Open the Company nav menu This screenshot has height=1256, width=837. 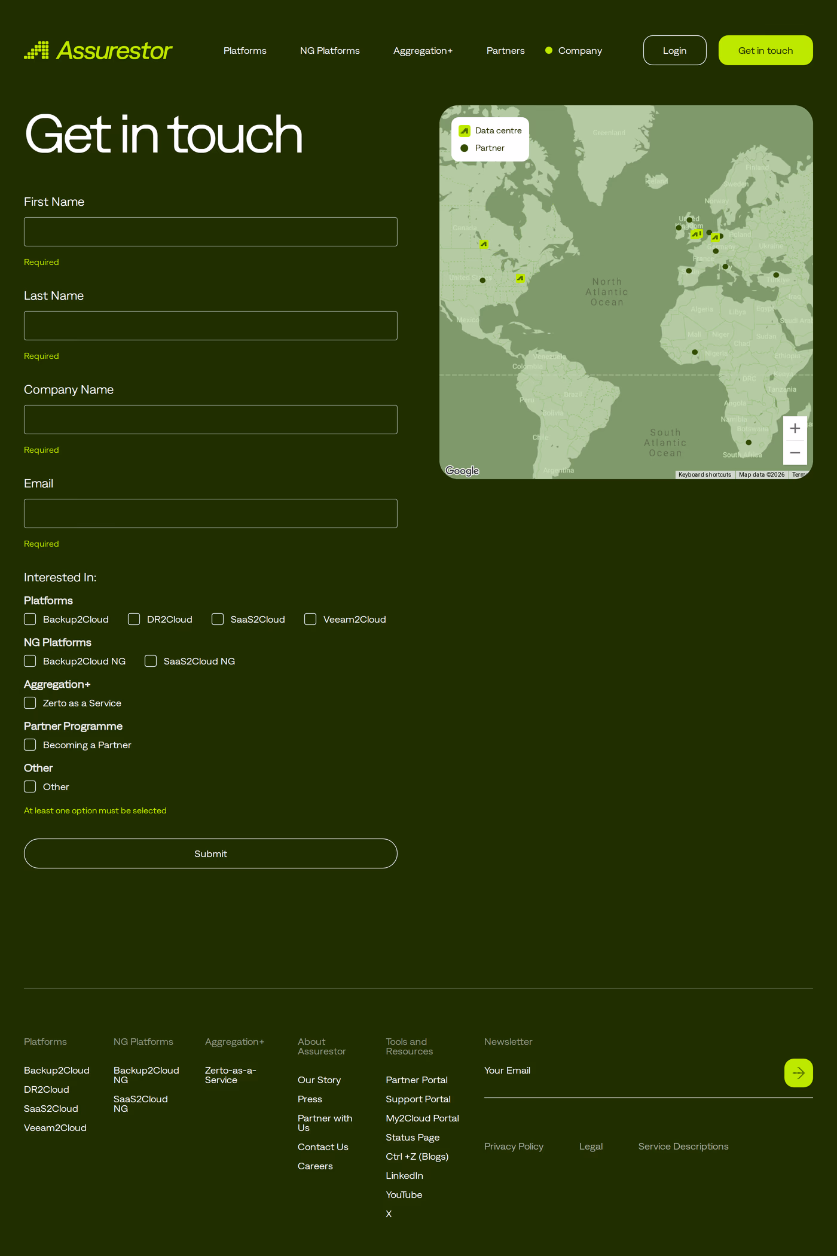(x=580, y=51)
